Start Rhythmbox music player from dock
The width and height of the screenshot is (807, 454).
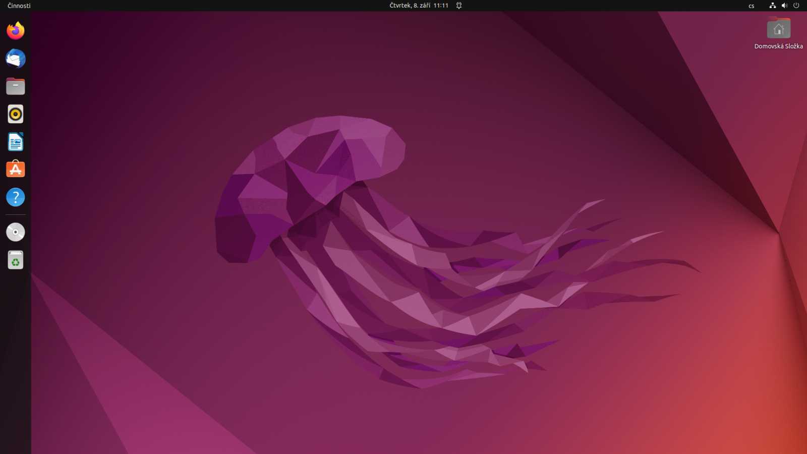tap(16, 114)
